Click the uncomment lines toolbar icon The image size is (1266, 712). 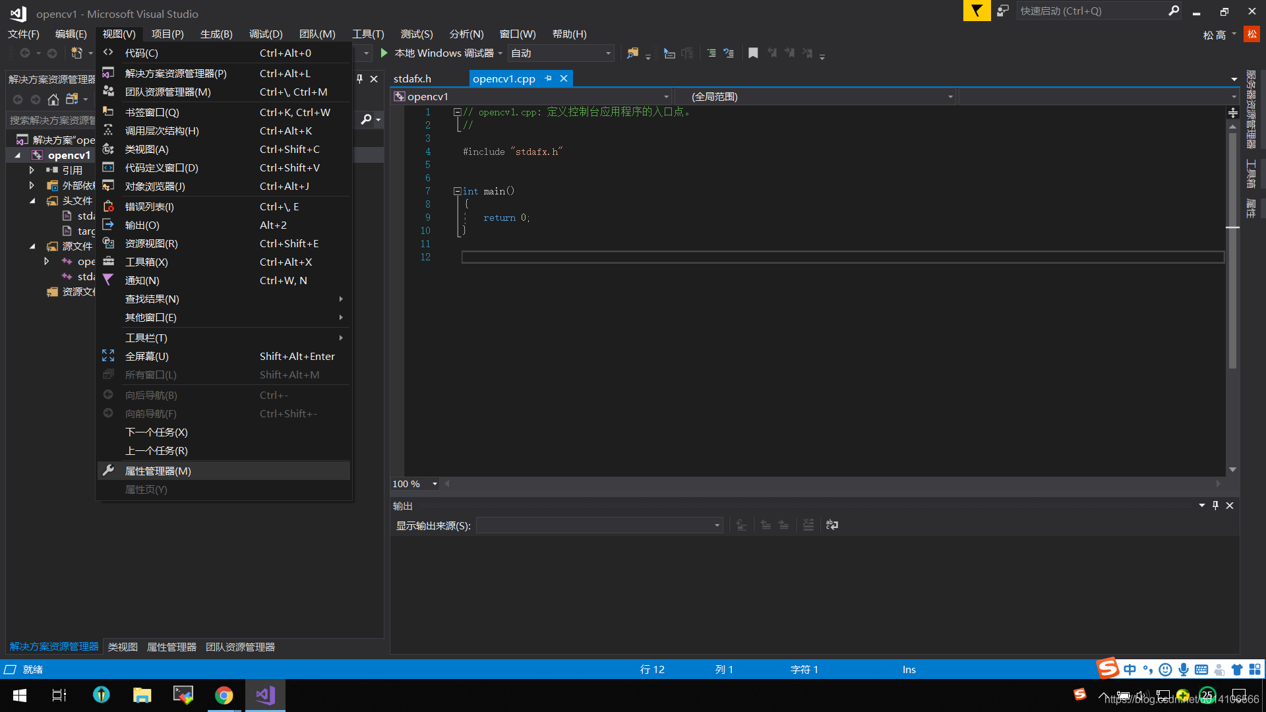click(729, 53)
